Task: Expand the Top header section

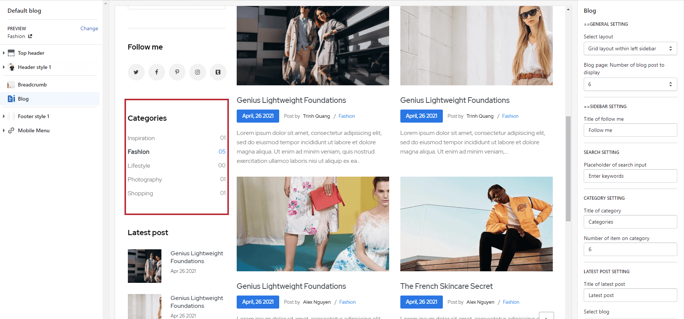Action: [x=4, y=53]
